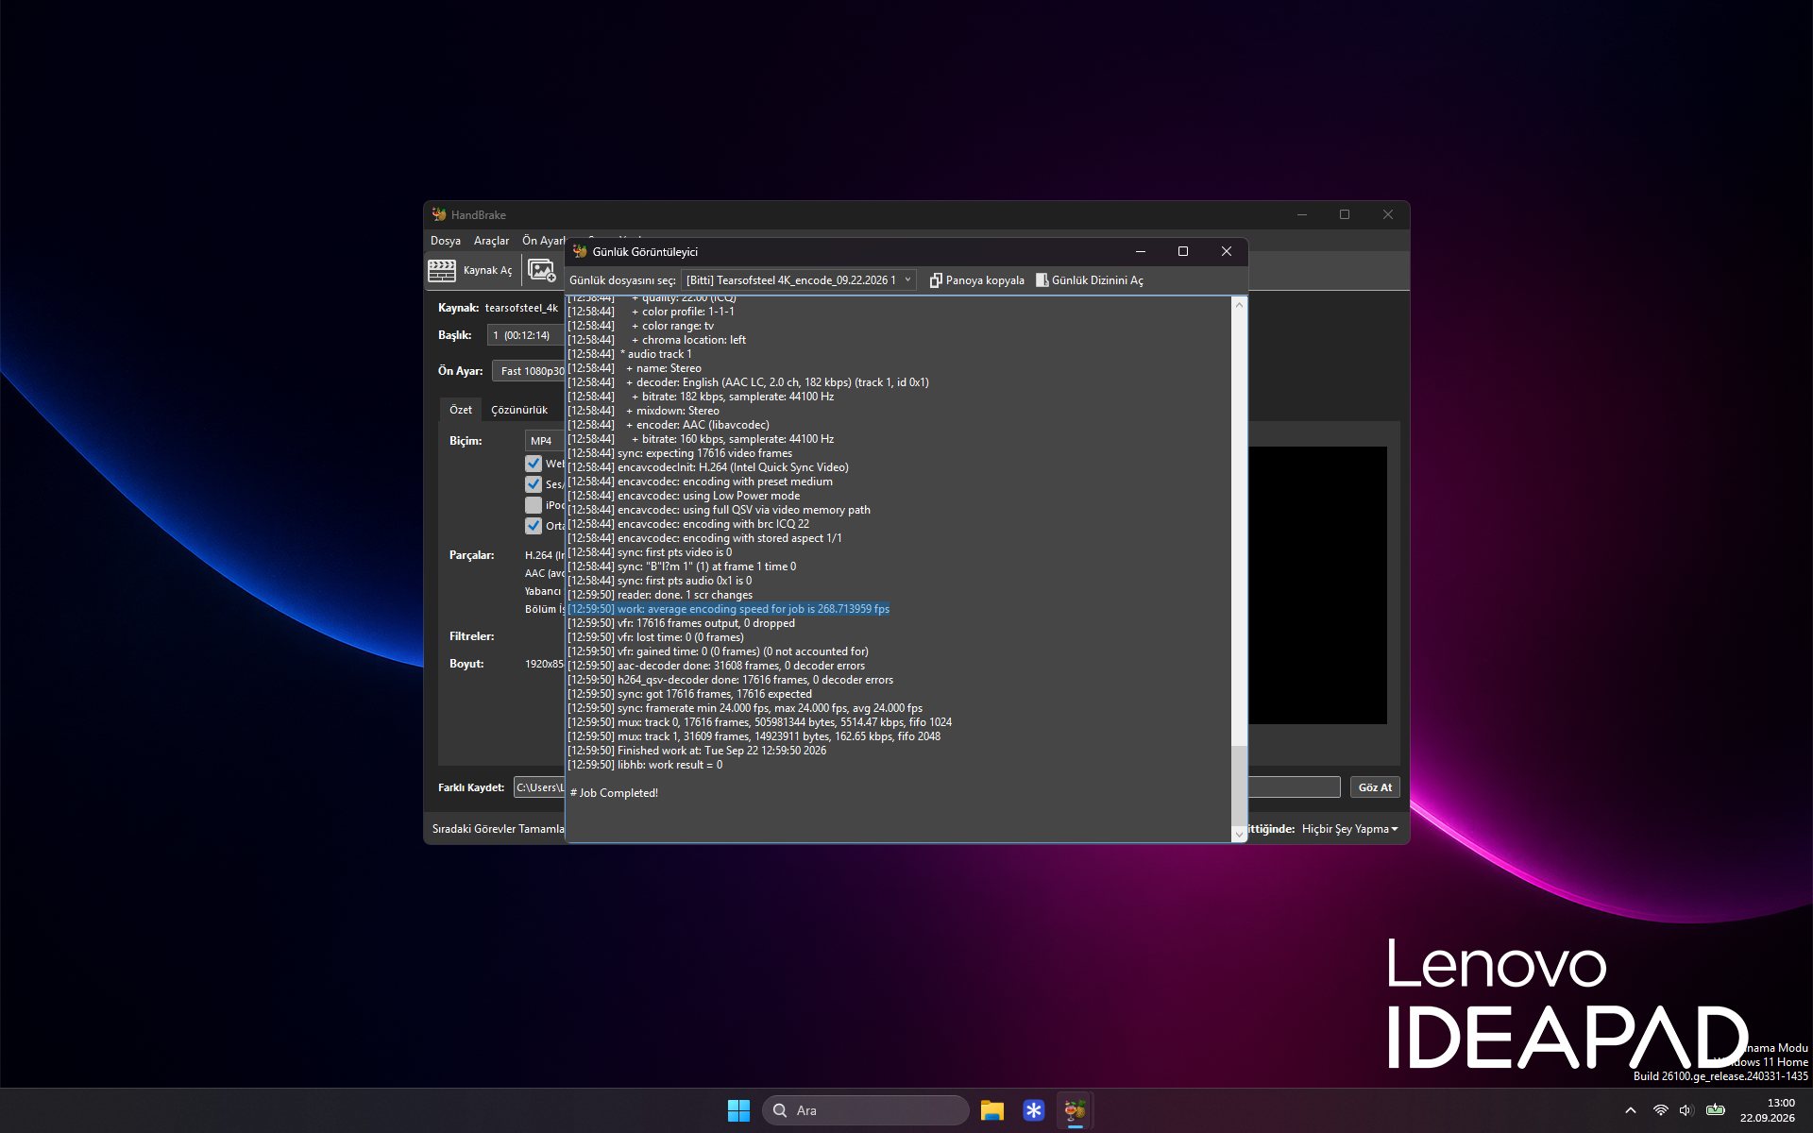Screen dimensions: 1813x1133
Task: Toggle the fourth Özet checkbox below iPod
Action: (534, 526)
